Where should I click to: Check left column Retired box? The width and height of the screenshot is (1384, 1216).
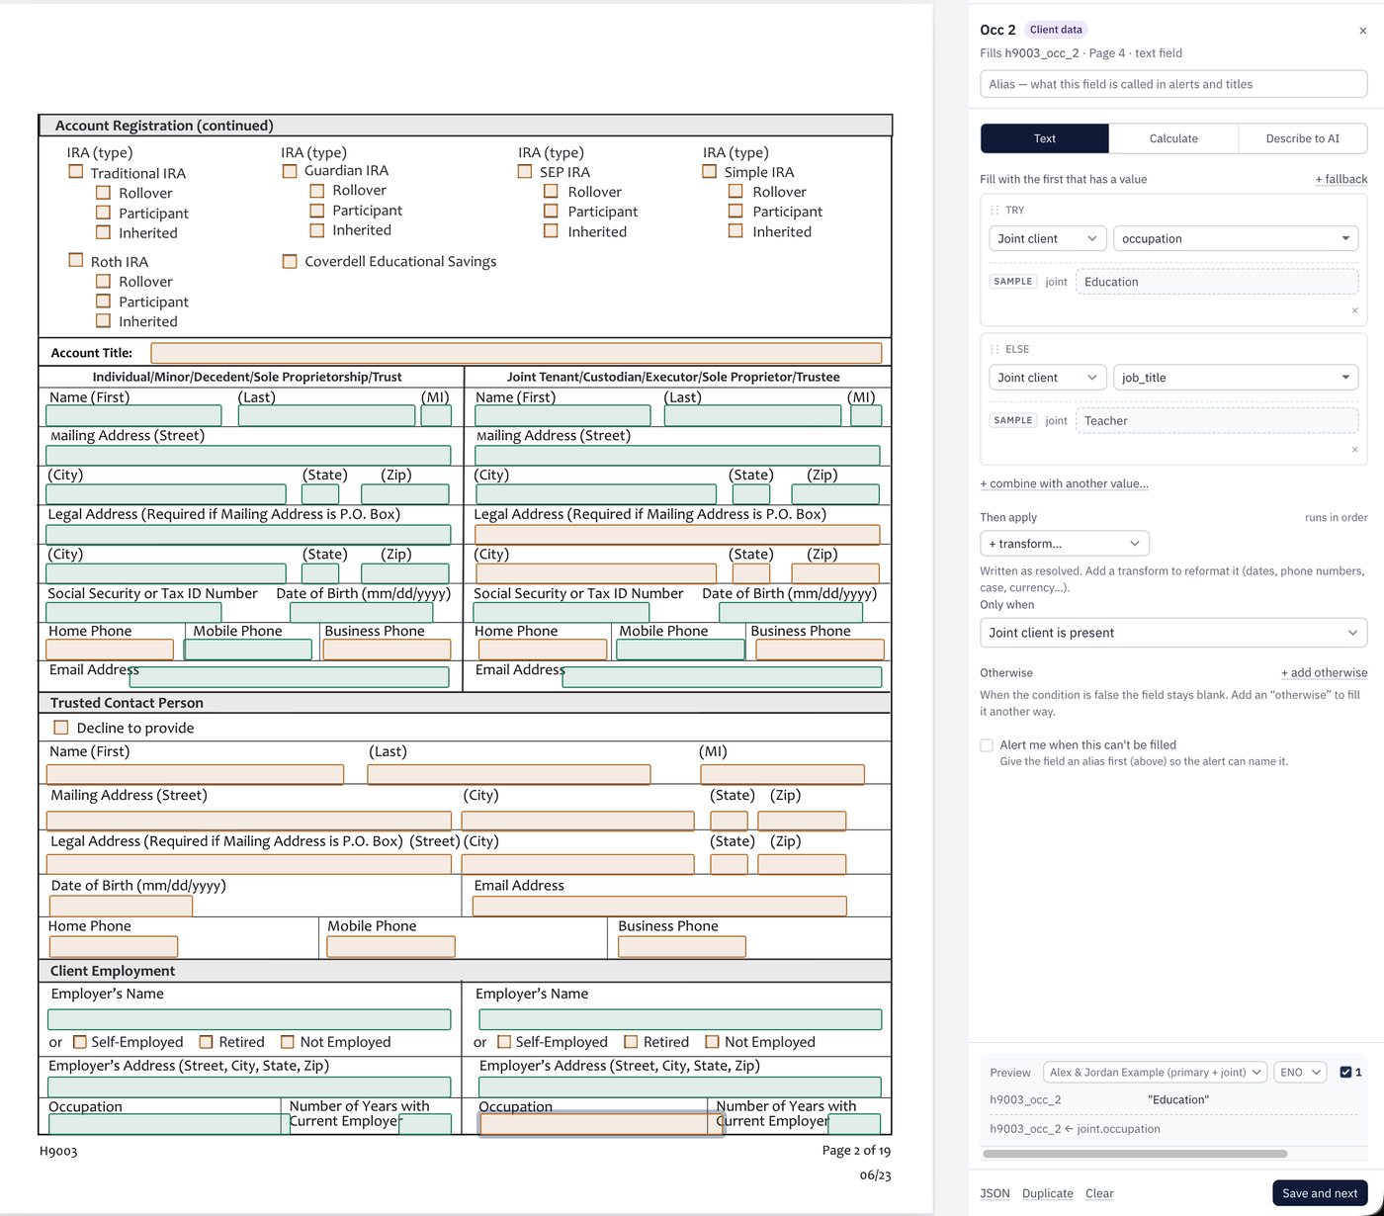point(207,1042)
